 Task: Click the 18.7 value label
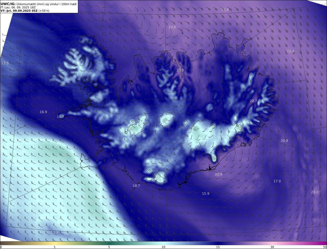136,186
